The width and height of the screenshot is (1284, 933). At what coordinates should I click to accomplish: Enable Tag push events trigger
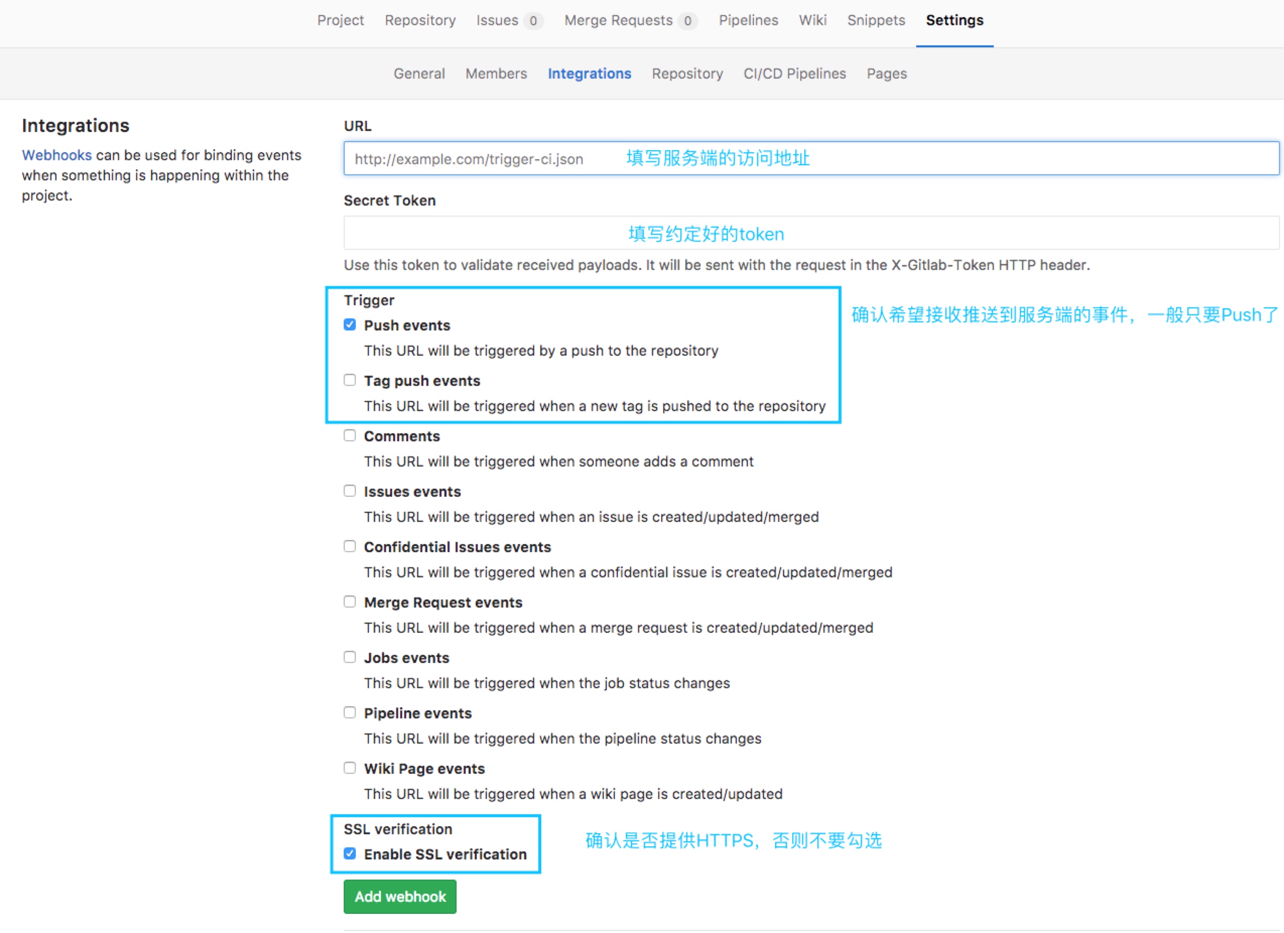(x=350, y=380)
